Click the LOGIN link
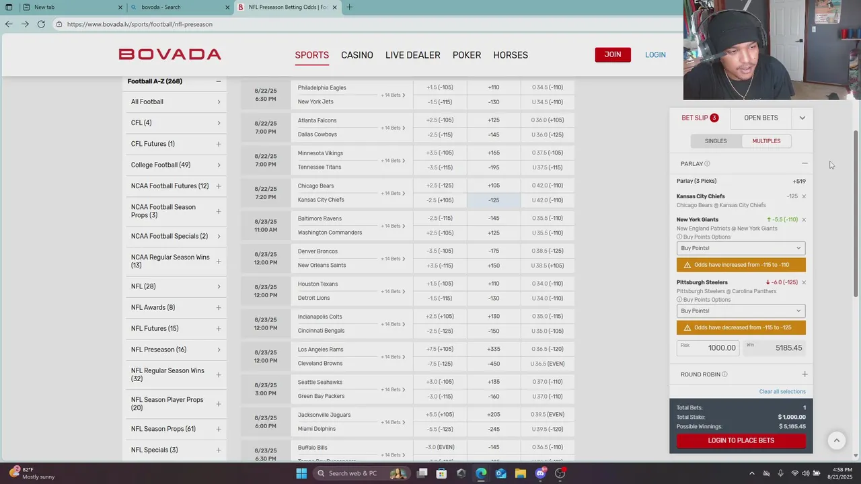 click(655, 55)
